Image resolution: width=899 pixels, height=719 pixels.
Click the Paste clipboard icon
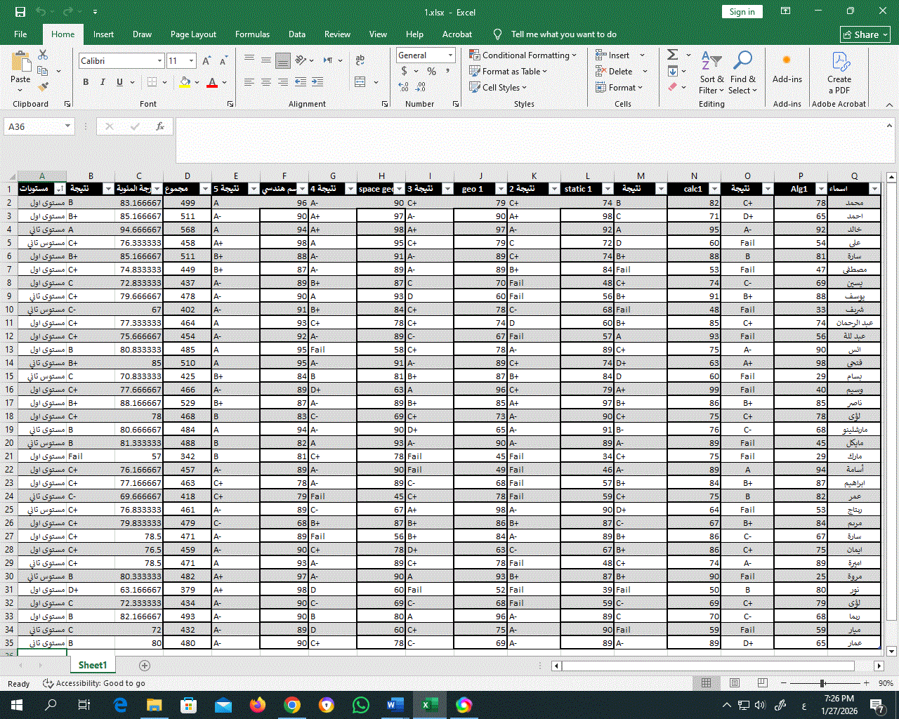click(x=20, y=62)
